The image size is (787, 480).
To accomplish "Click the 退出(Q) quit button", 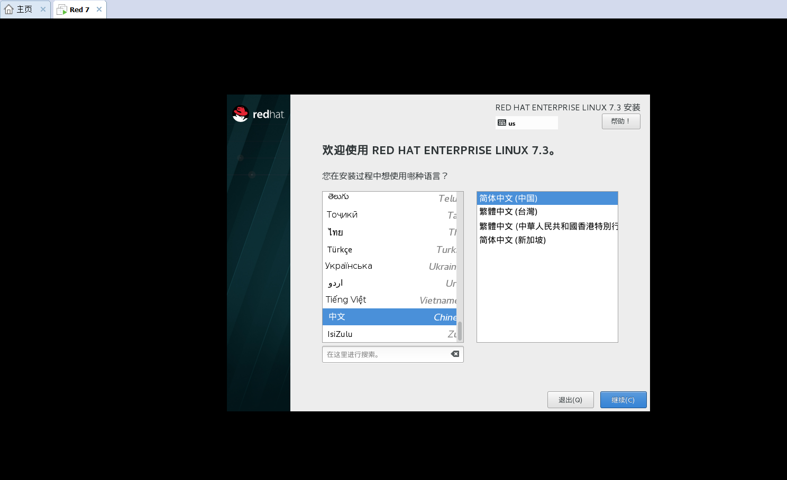I will (x=571, y=400).
